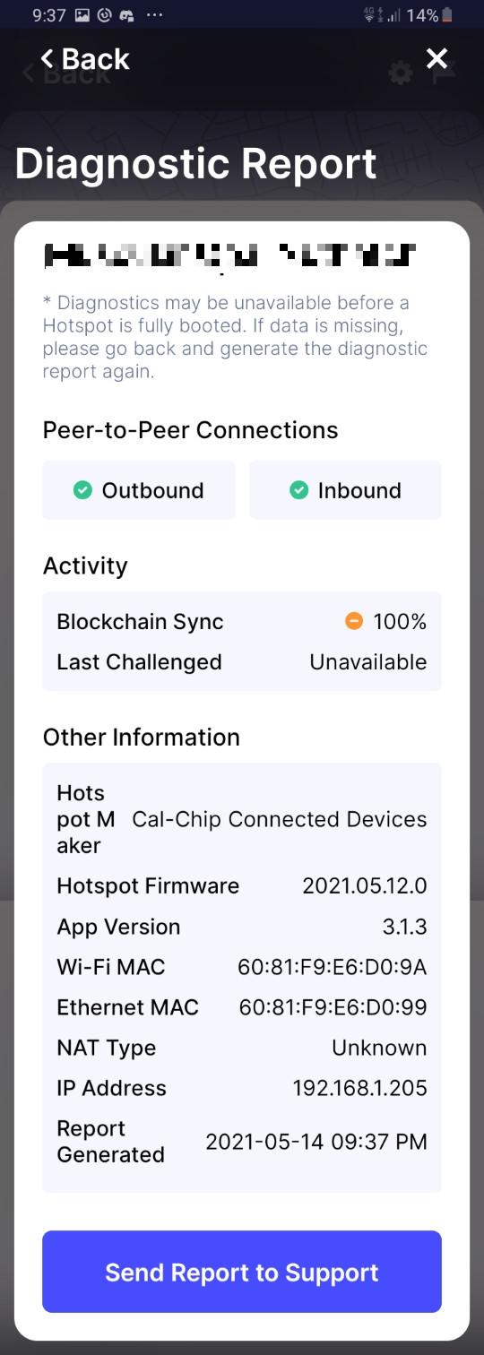Select the Ethernet MAC address value
The width and height of the screenshot is (484, 1355).
[333, 1007]
